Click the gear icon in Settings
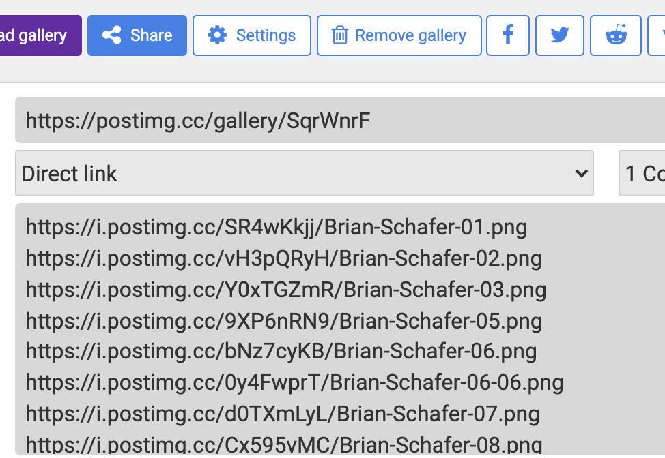665x458 pixels. coord(217,35)
